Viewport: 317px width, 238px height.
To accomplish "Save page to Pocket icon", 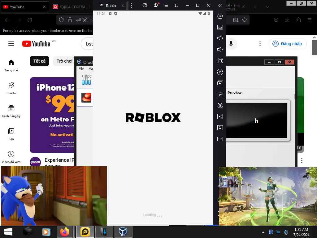I will [276, 20].
